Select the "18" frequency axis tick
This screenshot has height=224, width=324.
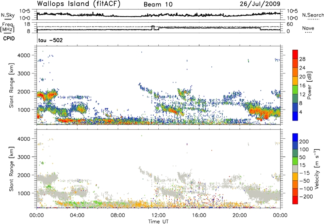click(x=27, y=24)
